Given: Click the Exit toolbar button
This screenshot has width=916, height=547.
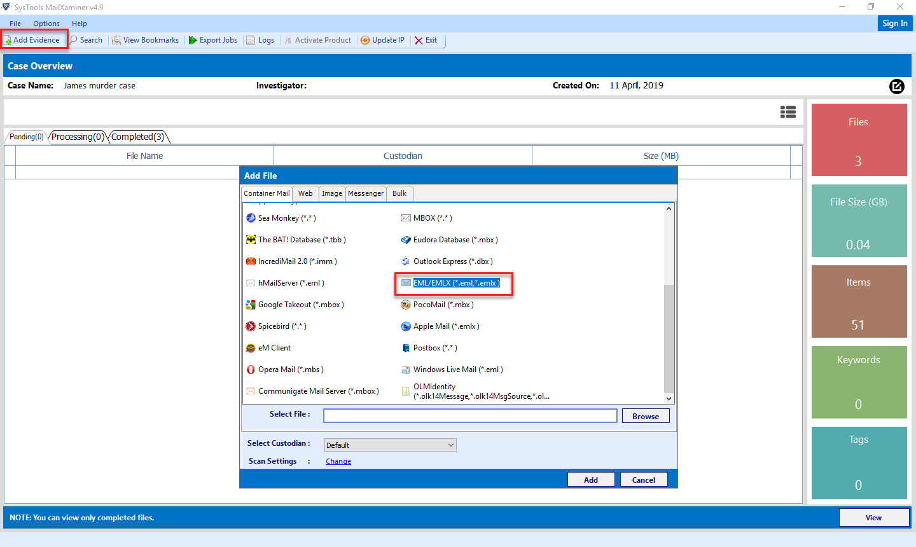Looking at the screenshot, I should [426, 40].
